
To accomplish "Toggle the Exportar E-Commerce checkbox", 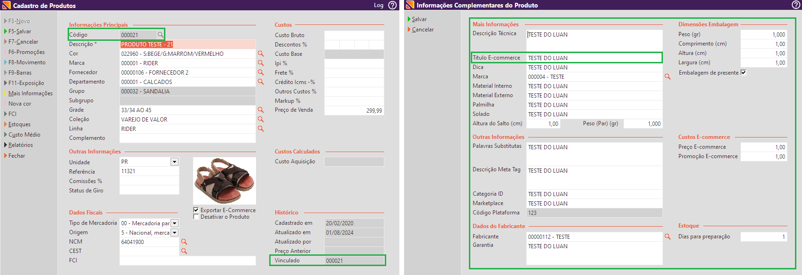I will (196, 210).
